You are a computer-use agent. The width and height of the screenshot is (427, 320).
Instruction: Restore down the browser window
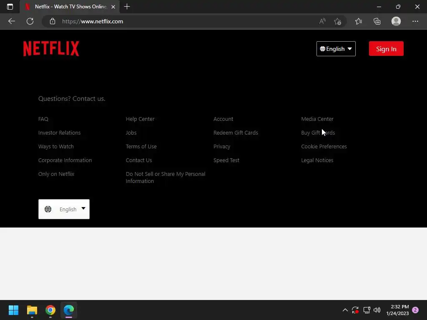click(398, 7)
